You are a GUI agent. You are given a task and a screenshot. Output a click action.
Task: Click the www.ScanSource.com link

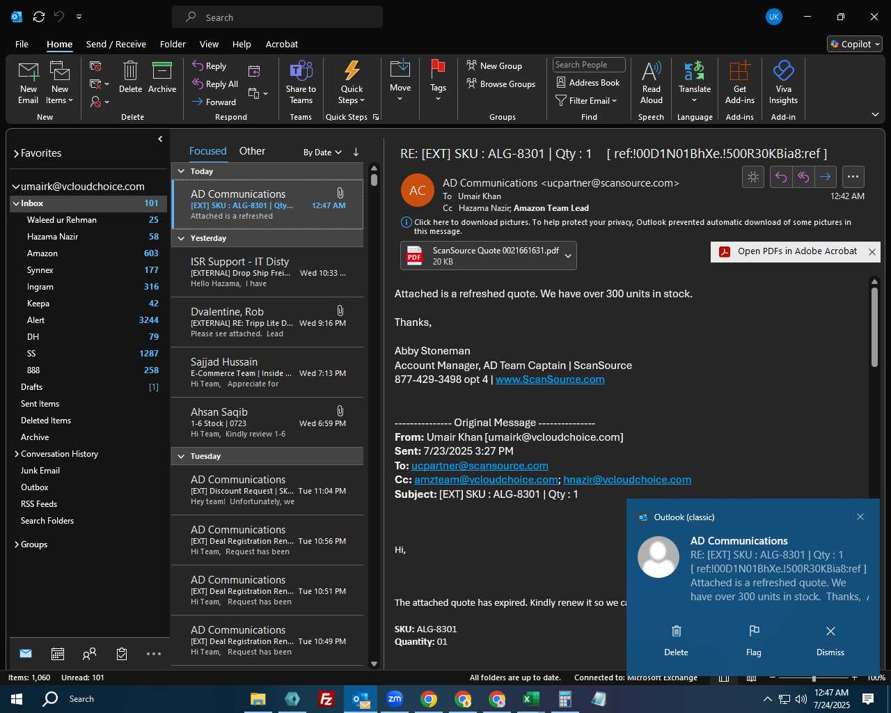pos(550,379)
